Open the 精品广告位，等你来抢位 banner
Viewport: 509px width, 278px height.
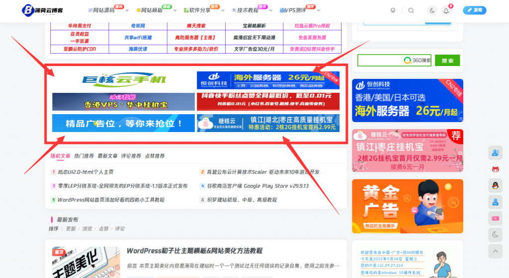pyautogui.click(x=123, y=123)
